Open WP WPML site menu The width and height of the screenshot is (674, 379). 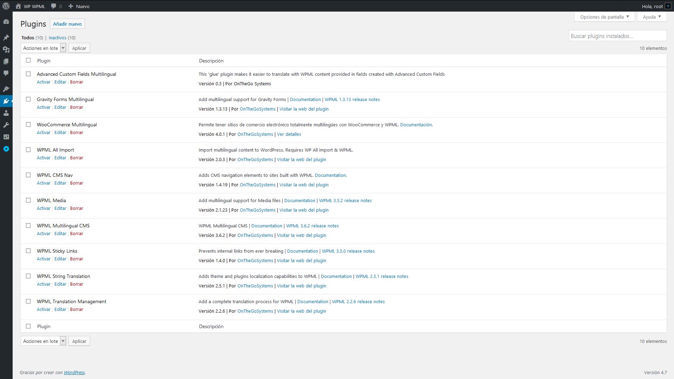pos(31,6)
